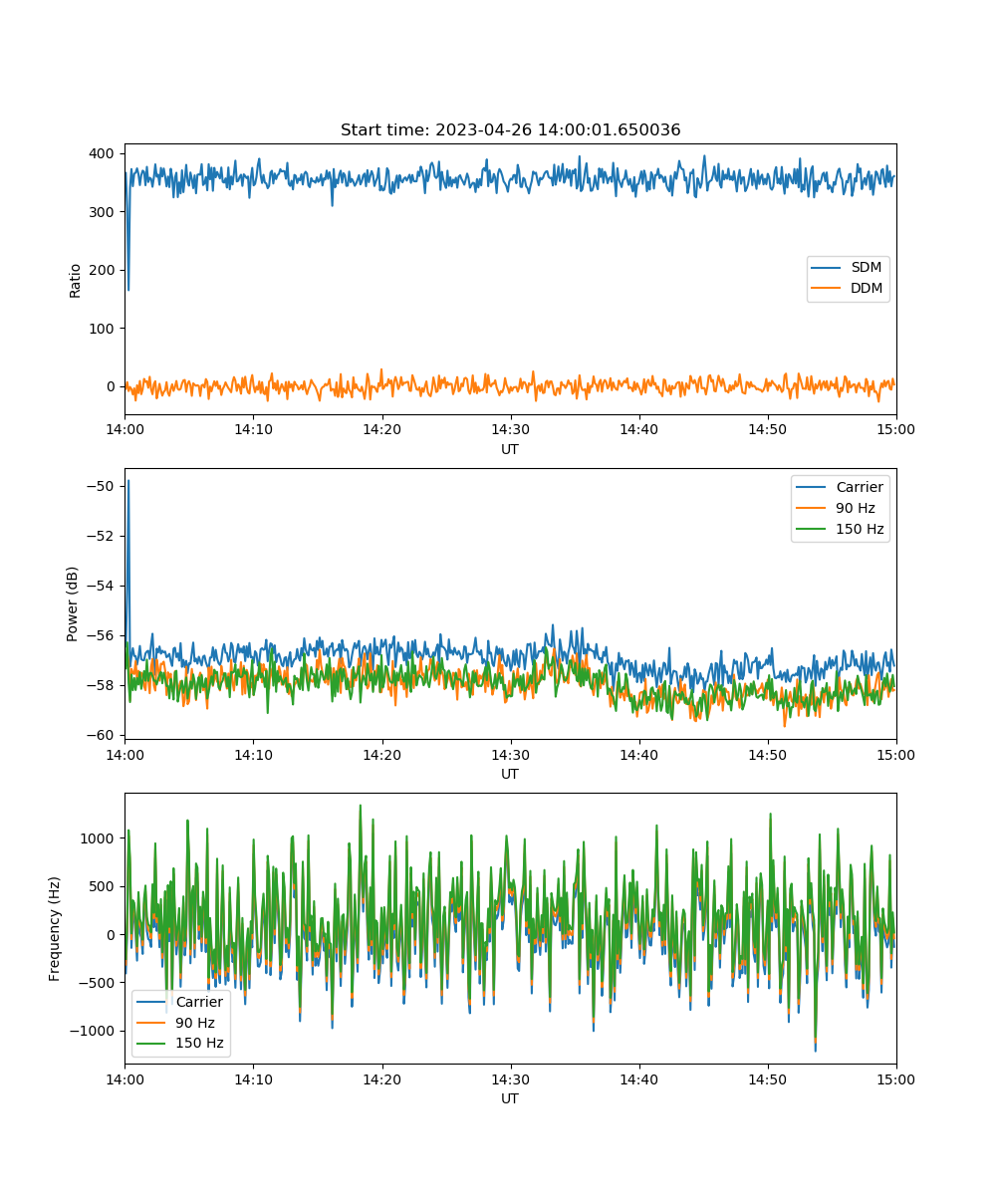The image size is (996, 1195).
Task: Click the blue SDM legend line swatch
Action: pyautogui.click(x=828, y=268)
